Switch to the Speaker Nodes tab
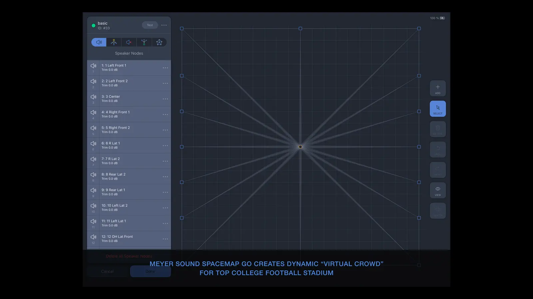 (x=98, y=42)
